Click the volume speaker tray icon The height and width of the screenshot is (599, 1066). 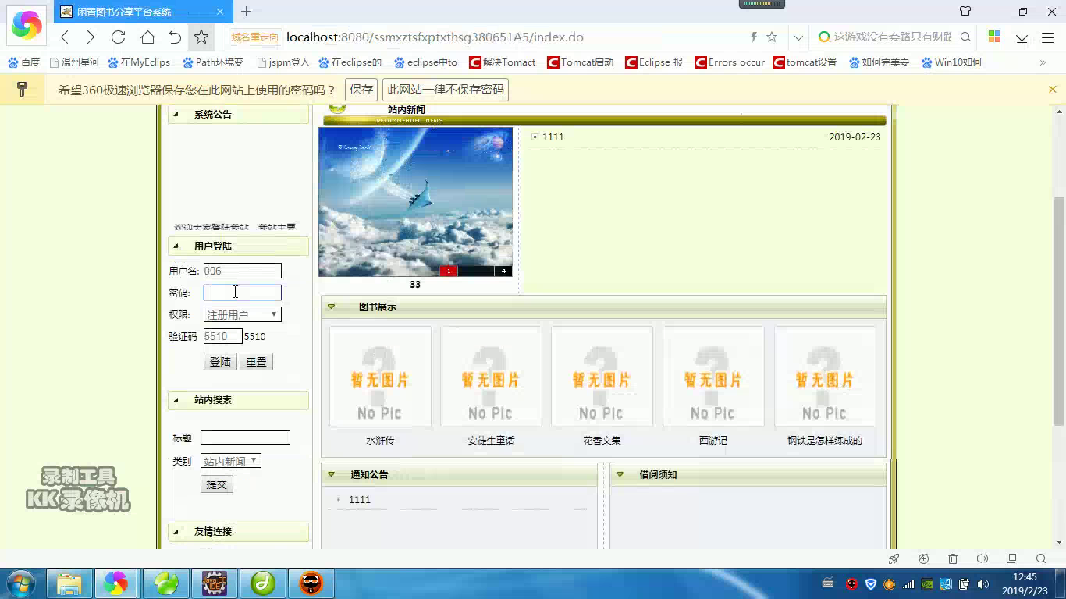983,583
